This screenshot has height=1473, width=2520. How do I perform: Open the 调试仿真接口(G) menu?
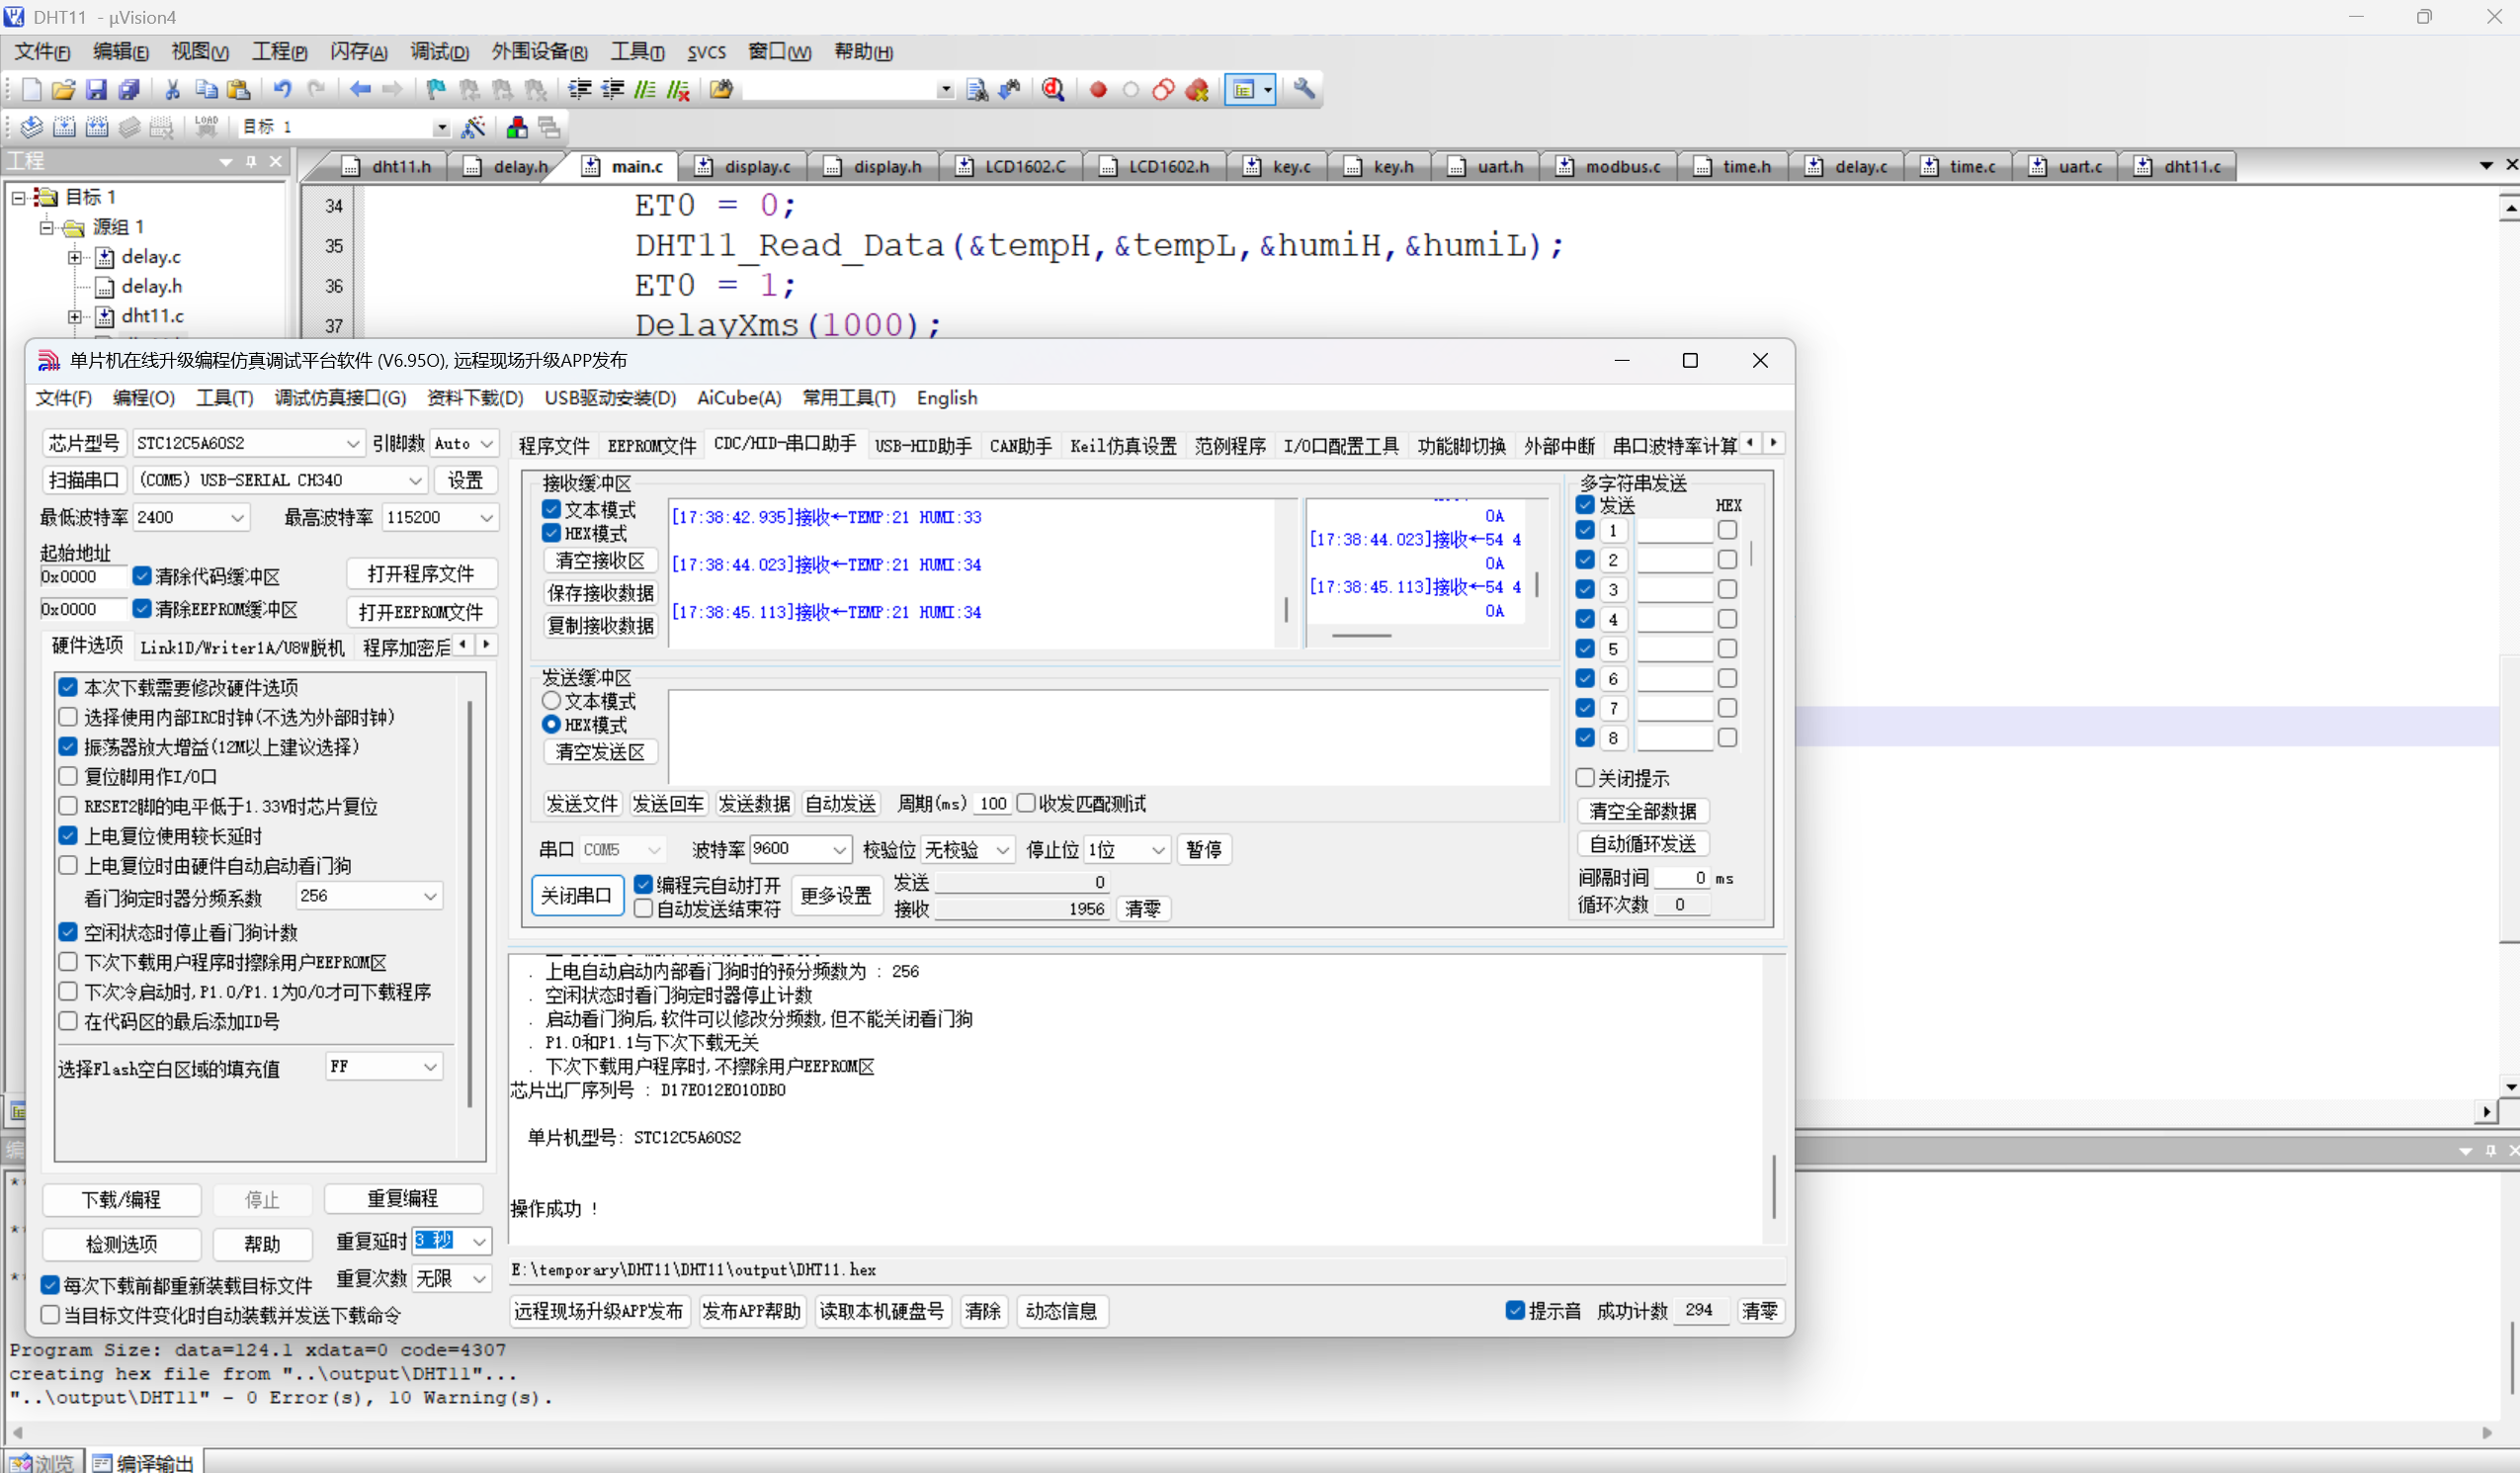point(340,398)
